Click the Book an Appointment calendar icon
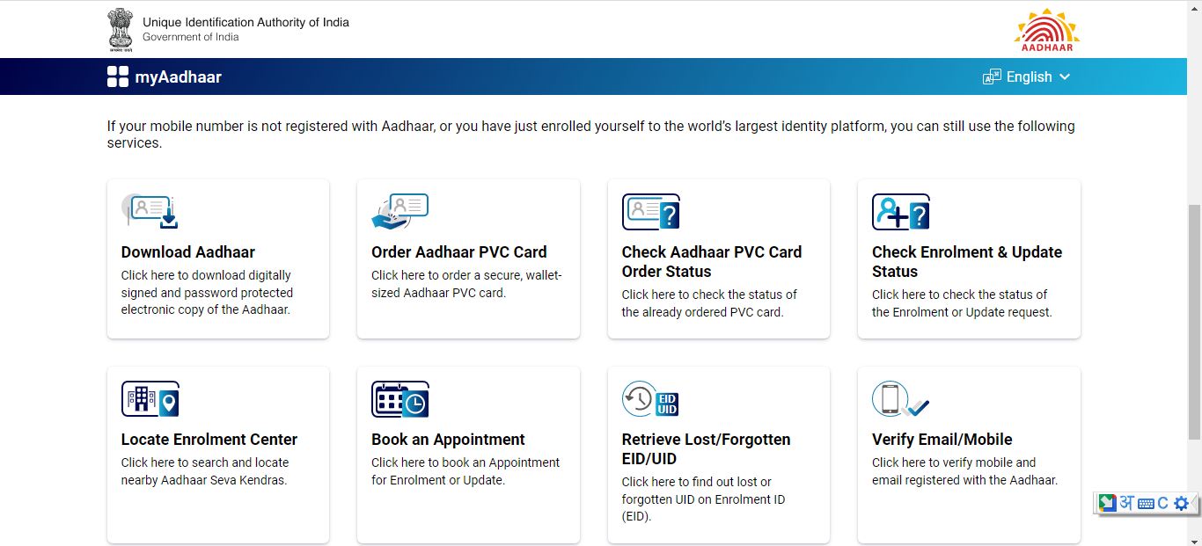Screen dimensions: 1202x546 click(x=400, y=399)
